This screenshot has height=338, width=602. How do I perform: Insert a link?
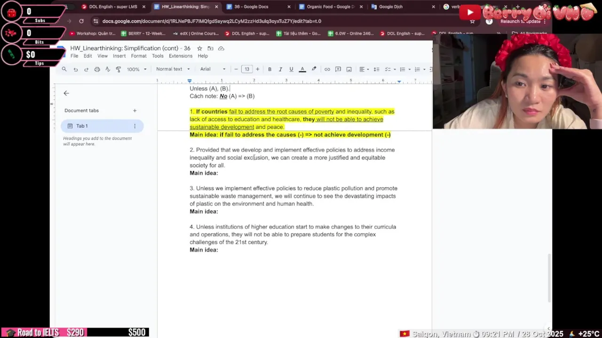[x=327, y=69]
